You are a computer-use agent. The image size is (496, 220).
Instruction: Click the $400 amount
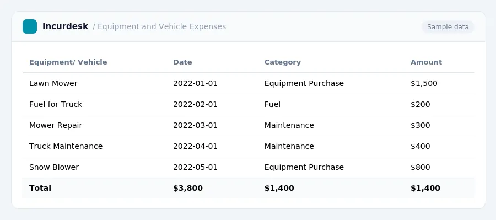[x=420, y=146]
